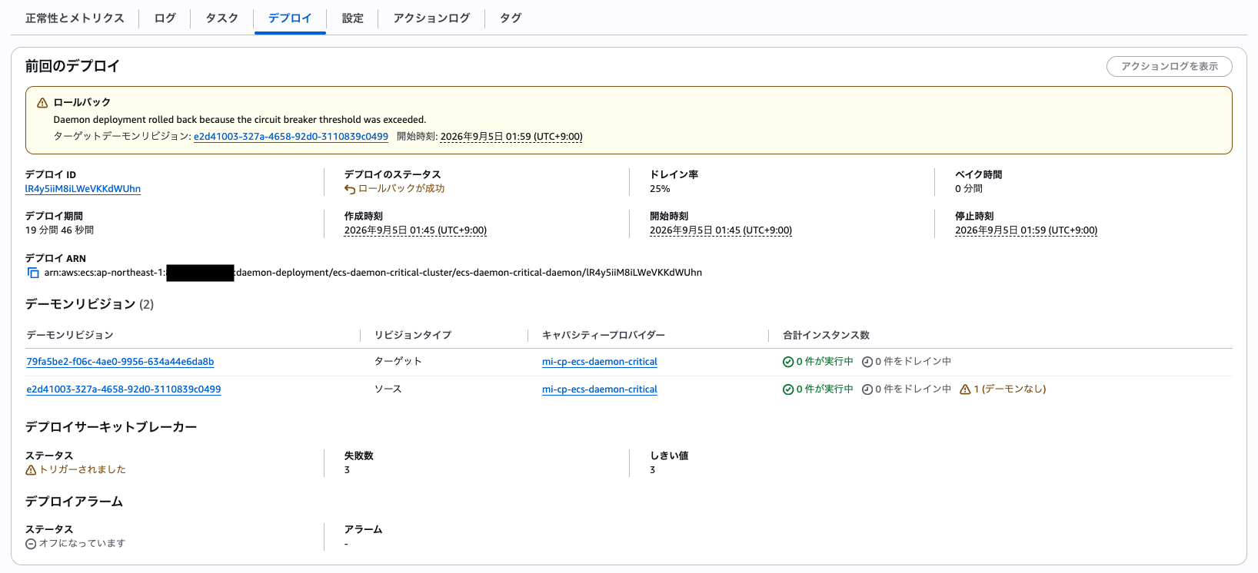The image size is (1258, 573).
Task: Switch to the タグ tab
Action: (511, 18)
